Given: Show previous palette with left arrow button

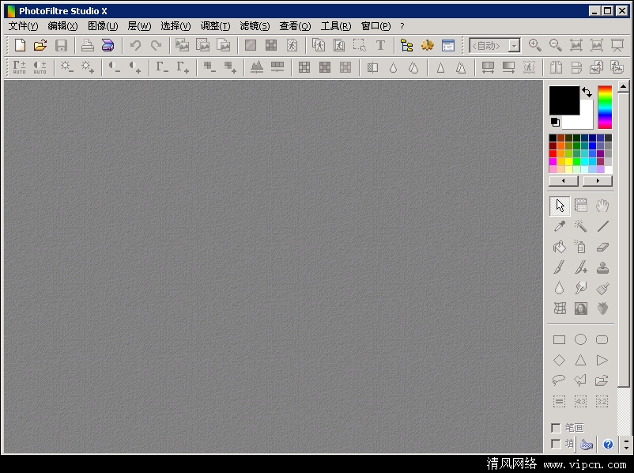Looking at the screenshot, I should point(564,181).
